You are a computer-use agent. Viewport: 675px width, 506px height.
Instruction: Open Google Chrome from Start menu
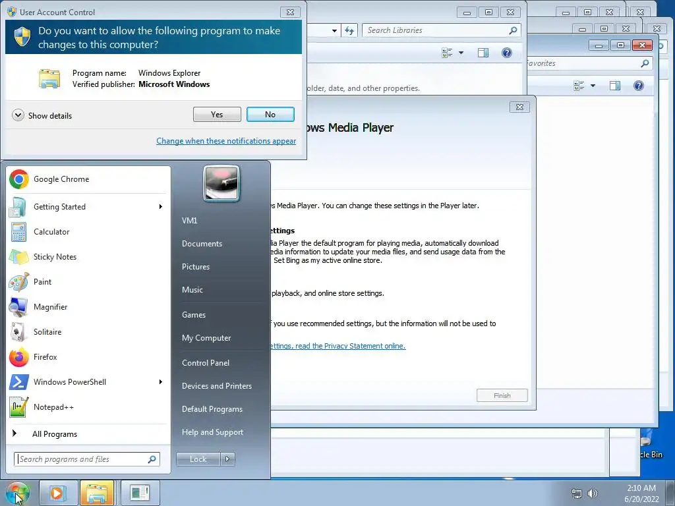click(x=88, y=179)
